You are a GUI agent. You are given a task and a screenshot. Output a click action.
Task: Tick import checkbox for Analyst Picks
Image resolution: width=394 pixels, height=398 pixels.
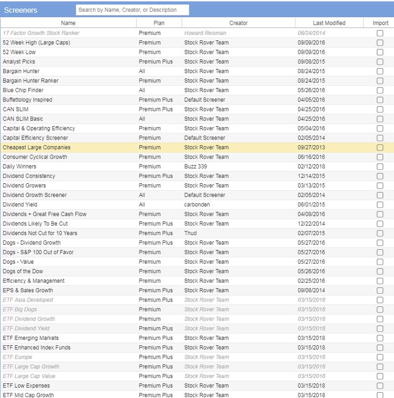[380, 62]
